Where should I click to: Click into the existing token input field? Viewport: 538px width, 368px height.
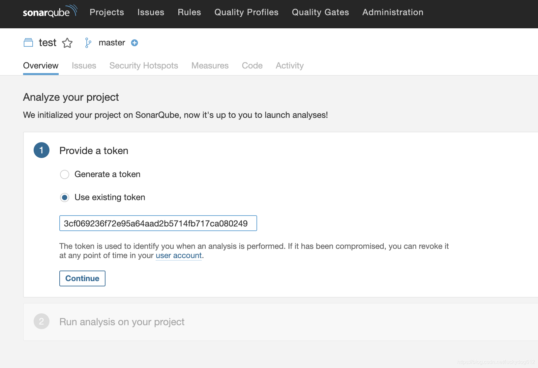point(158,223)
